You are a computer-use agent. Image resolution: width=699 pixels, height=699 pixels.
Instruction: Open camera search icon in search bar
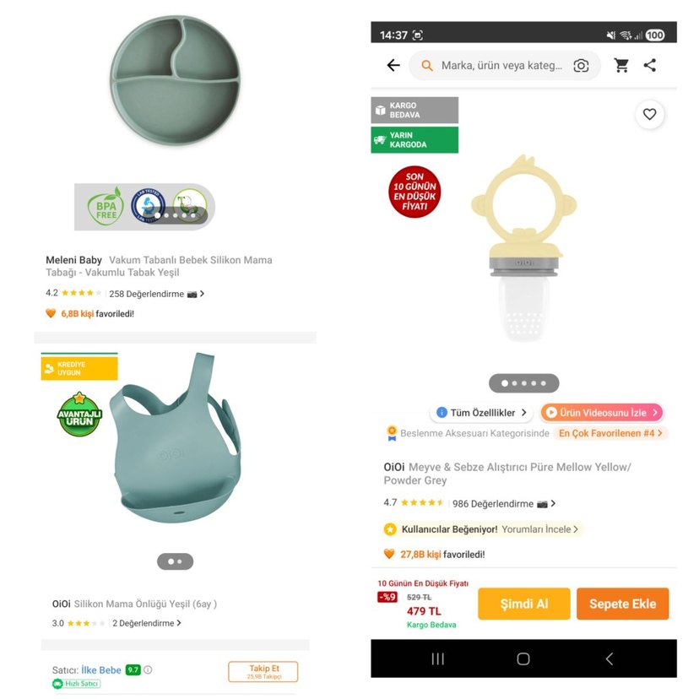tap(581, 66)
